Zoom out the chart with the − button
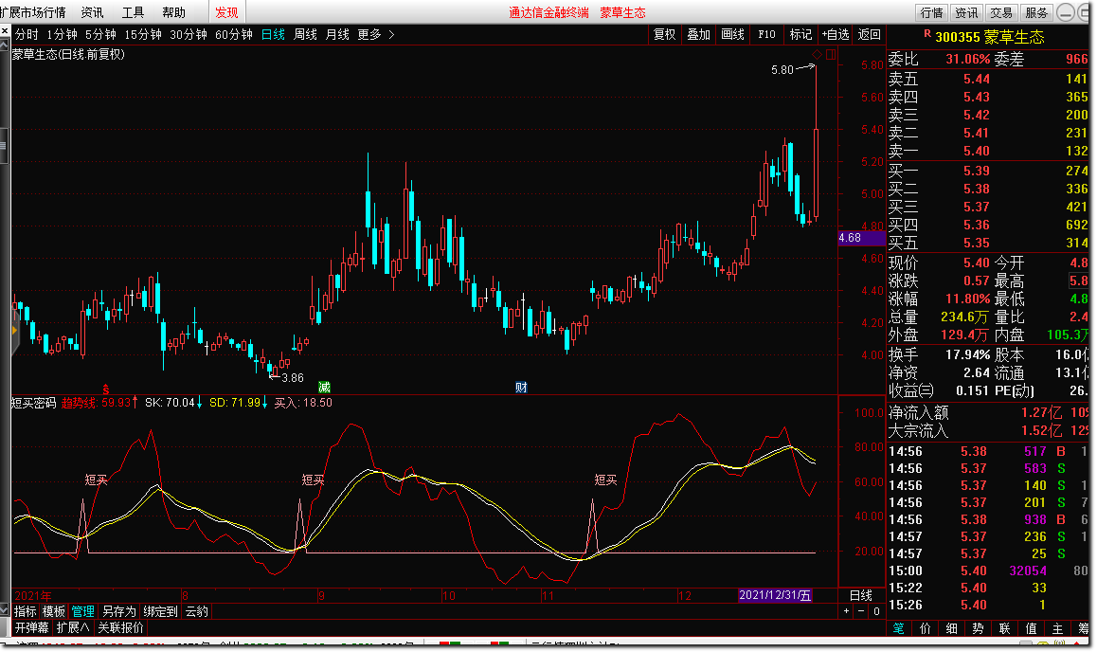 (861, 611)
